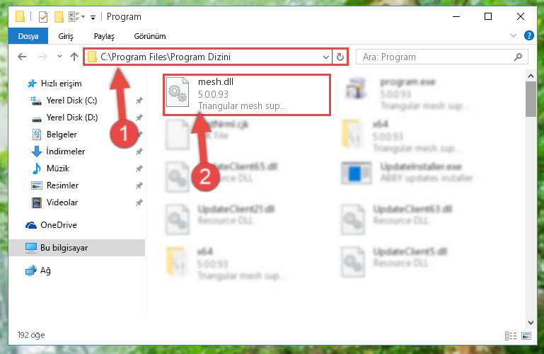The width and height of the screenshot is (544, 354).
Task: Select the mesh.dll file
Action: coord(247,94)
